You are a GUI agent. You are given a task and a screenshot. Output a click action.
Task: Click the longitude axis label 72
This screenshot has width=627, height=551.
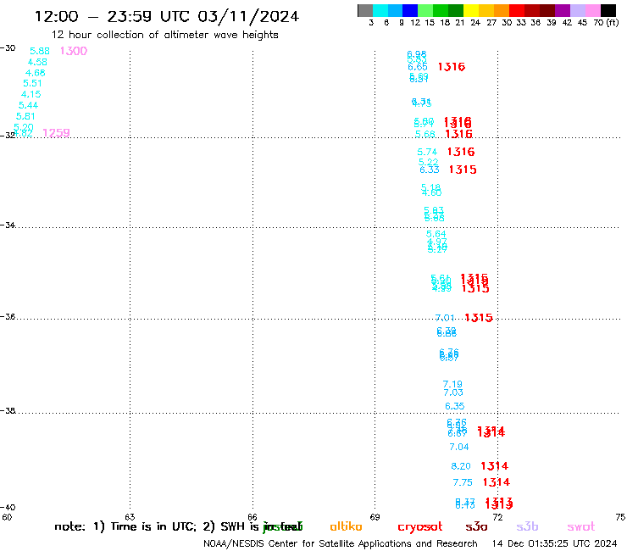click(497, 517)
